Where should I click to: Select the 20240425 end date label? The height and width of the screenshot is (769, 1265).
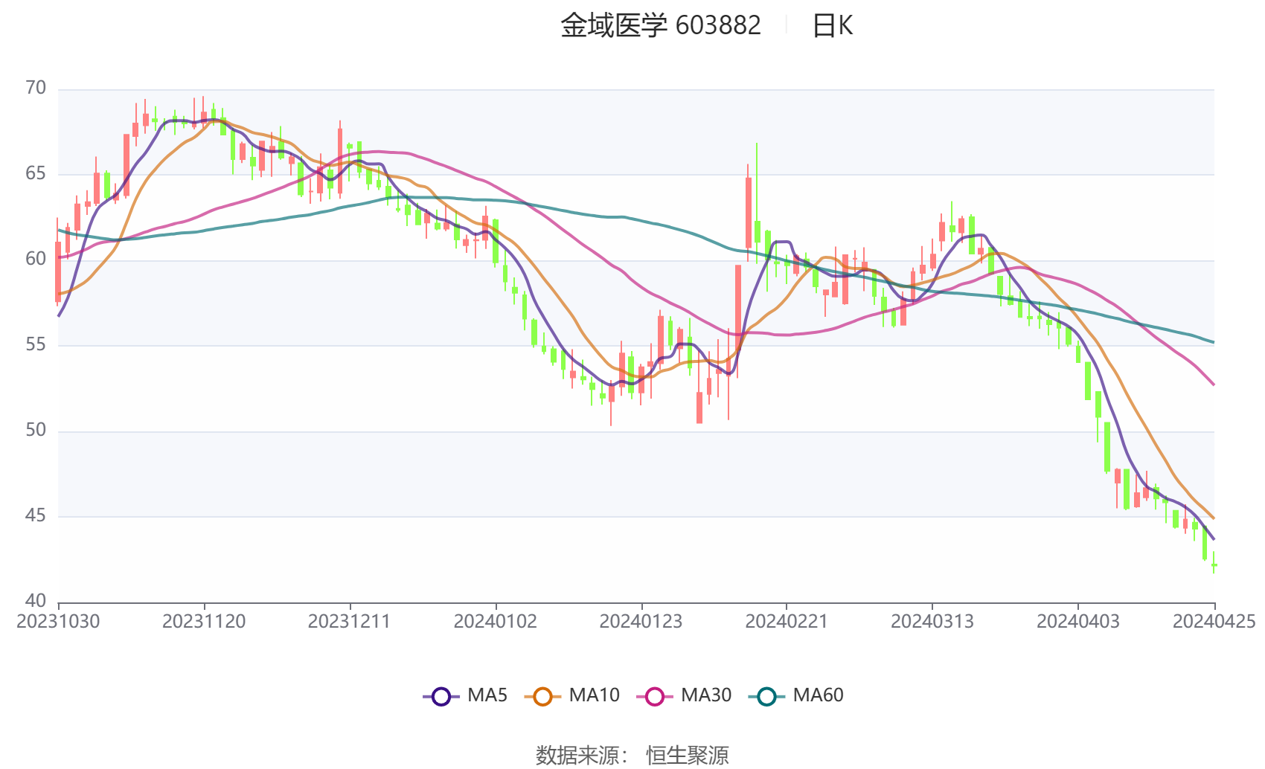1214,622
